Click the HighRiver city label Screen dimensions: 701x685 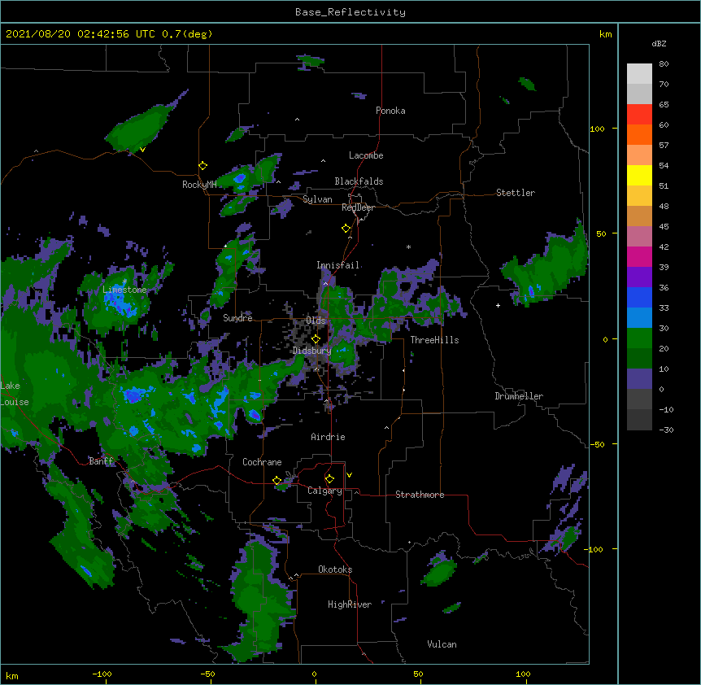tap(350, 604)
